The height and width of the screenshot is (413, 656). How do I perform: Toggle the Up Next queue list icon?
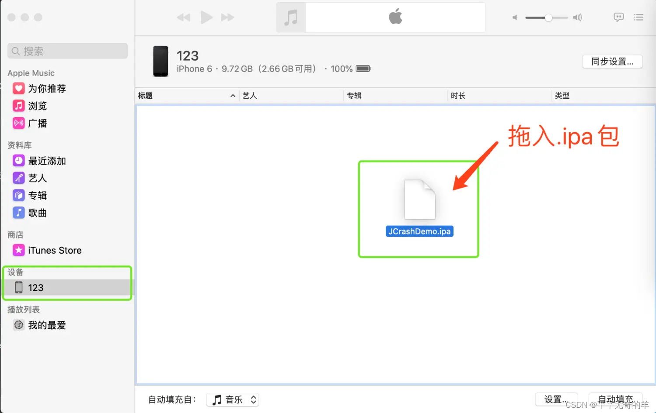(x=639, y=17)
